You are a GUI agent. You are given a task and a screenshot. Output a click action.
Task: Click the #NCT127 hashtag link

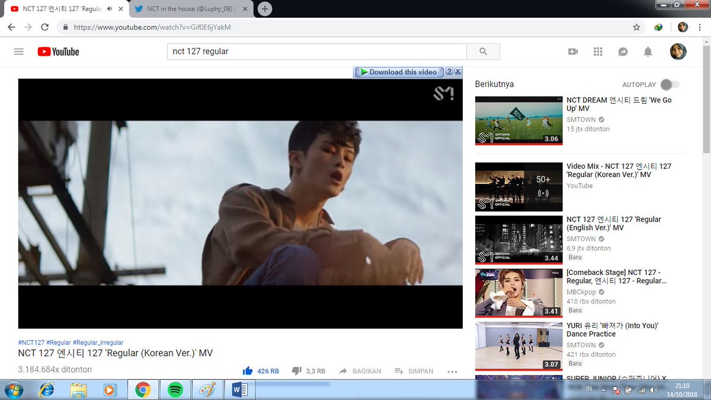(x=31, y=343)
